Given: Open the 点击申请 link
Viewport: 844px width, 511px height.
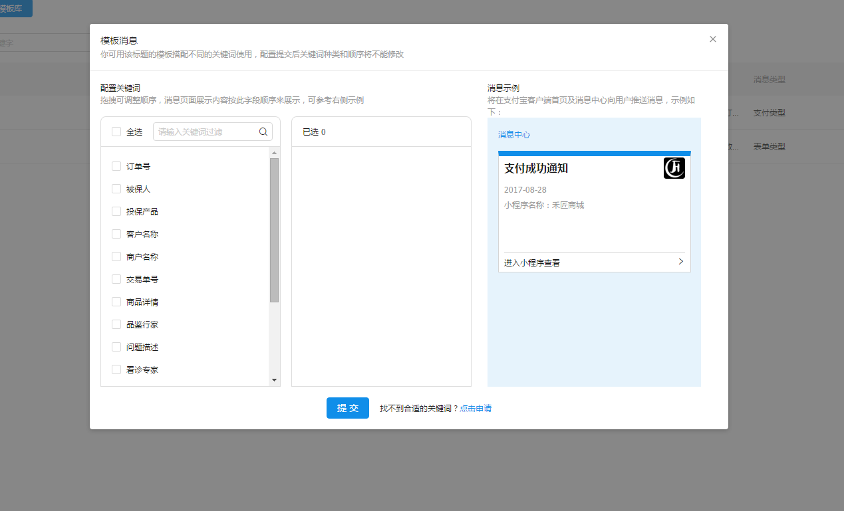Looking at the screenshot, I should [476, 409].
